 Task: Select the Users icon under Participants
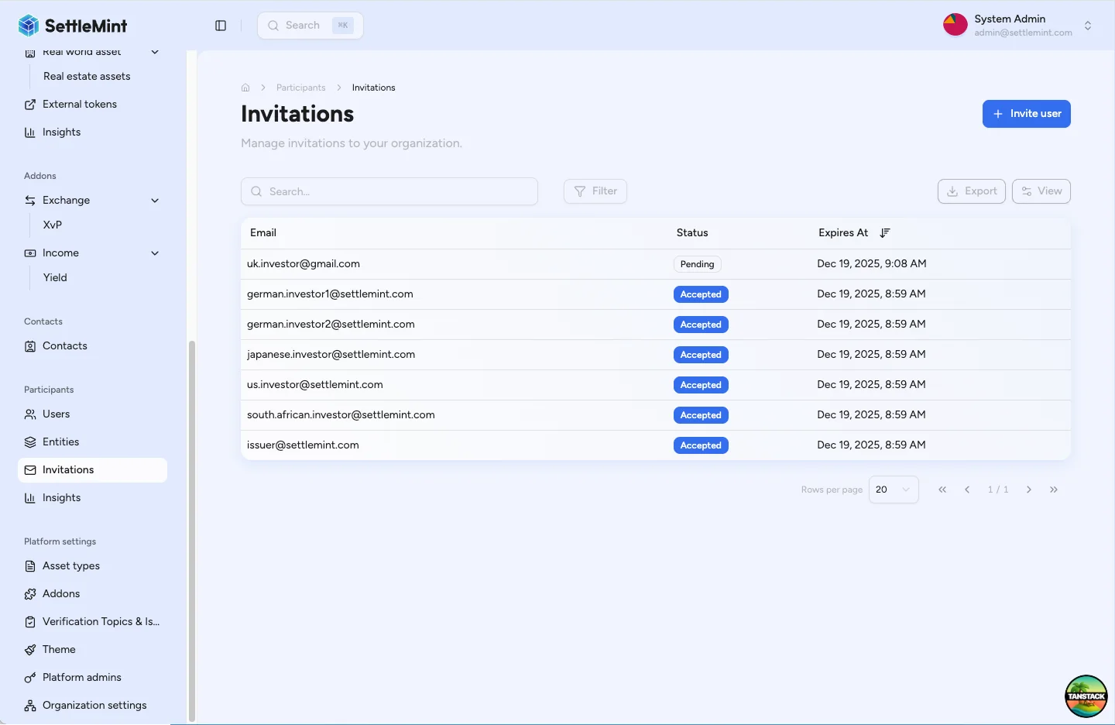point(30,414)
